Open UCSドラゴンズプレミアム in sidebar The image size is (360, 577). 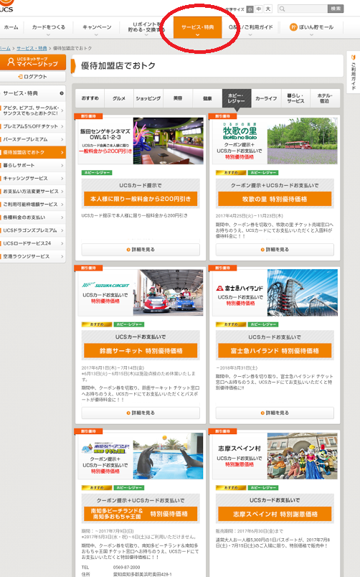(x=33, y=230)
